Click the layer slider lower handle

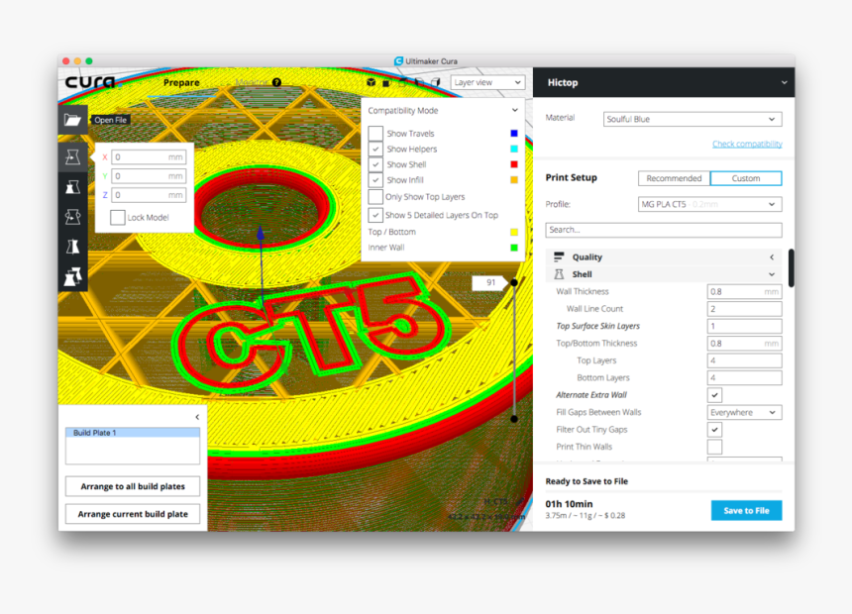point(514,419)
